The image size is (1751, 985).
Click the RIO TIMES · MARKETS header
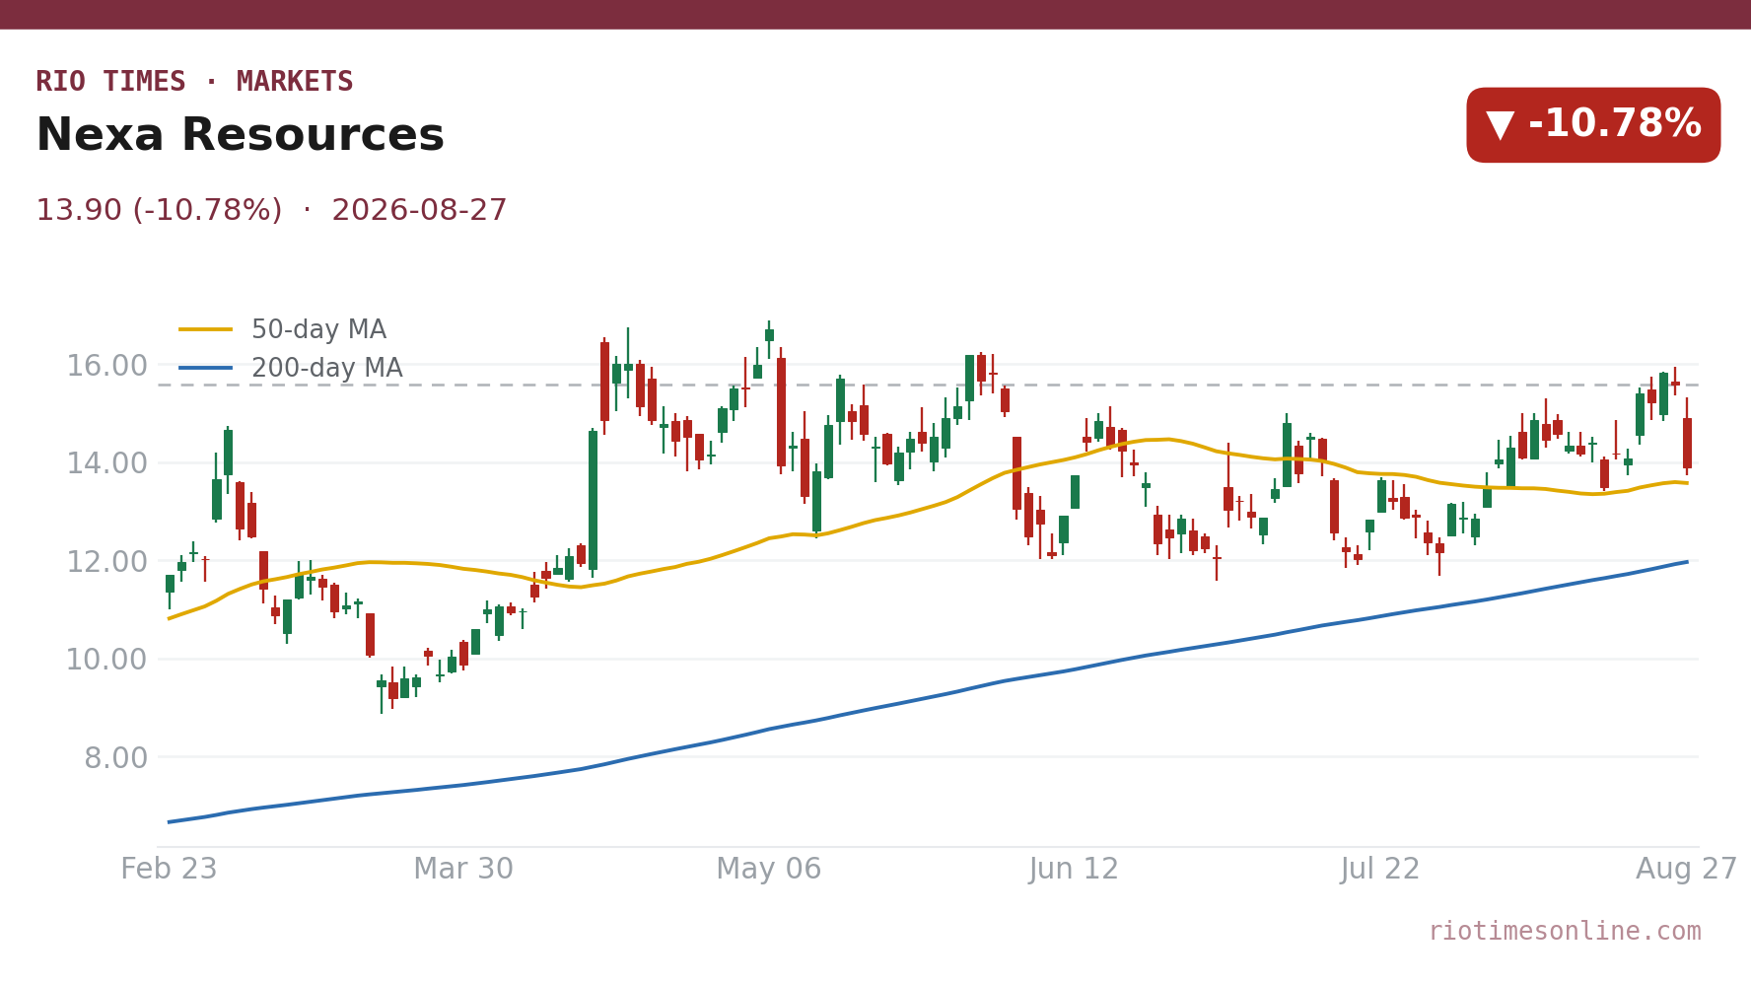point(194,82)
